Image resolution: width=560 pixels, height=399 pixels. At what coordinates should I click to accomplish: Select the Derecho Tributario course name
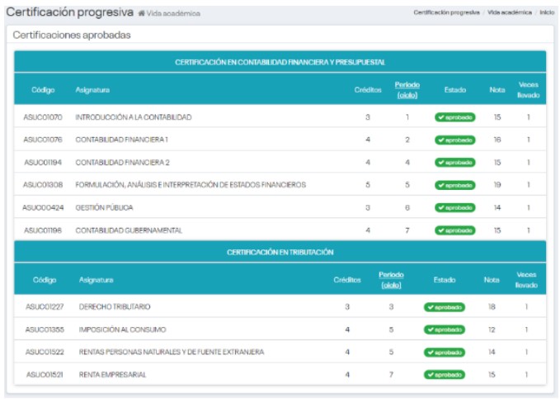(115, 306)
